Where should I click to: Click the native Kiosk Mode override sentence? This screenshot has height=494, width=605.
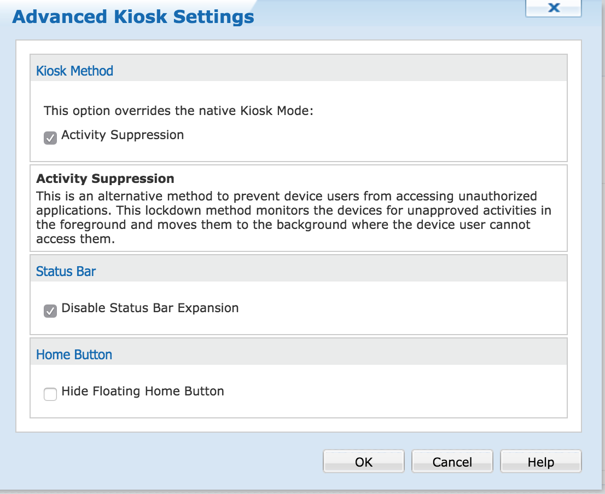(x=178, y=110)
